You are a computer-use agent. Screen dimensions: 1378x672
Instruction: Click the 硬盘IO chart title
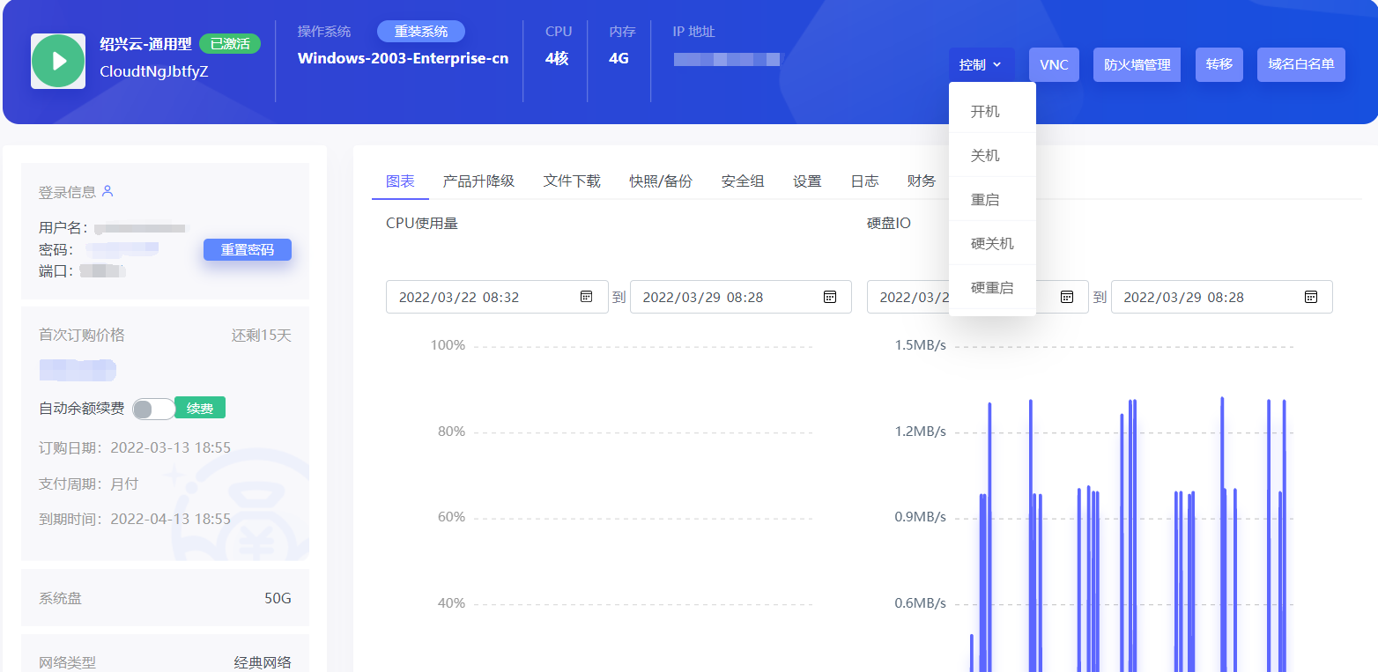[889, 224]
